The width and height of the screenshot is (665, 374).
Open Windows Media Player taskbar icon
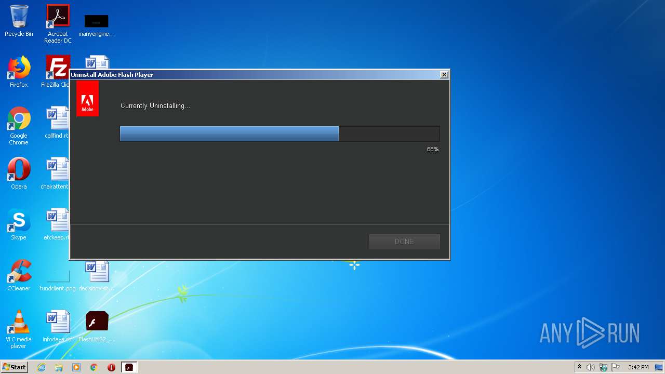[x=76, y=367]
